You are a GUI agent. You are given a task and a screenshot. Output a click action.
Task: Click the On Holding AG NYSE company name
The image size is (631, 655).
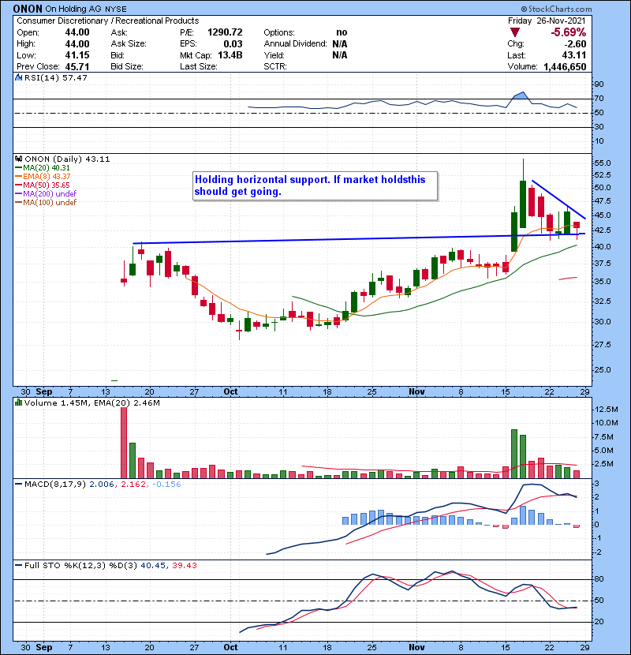[x=86, y=9]
